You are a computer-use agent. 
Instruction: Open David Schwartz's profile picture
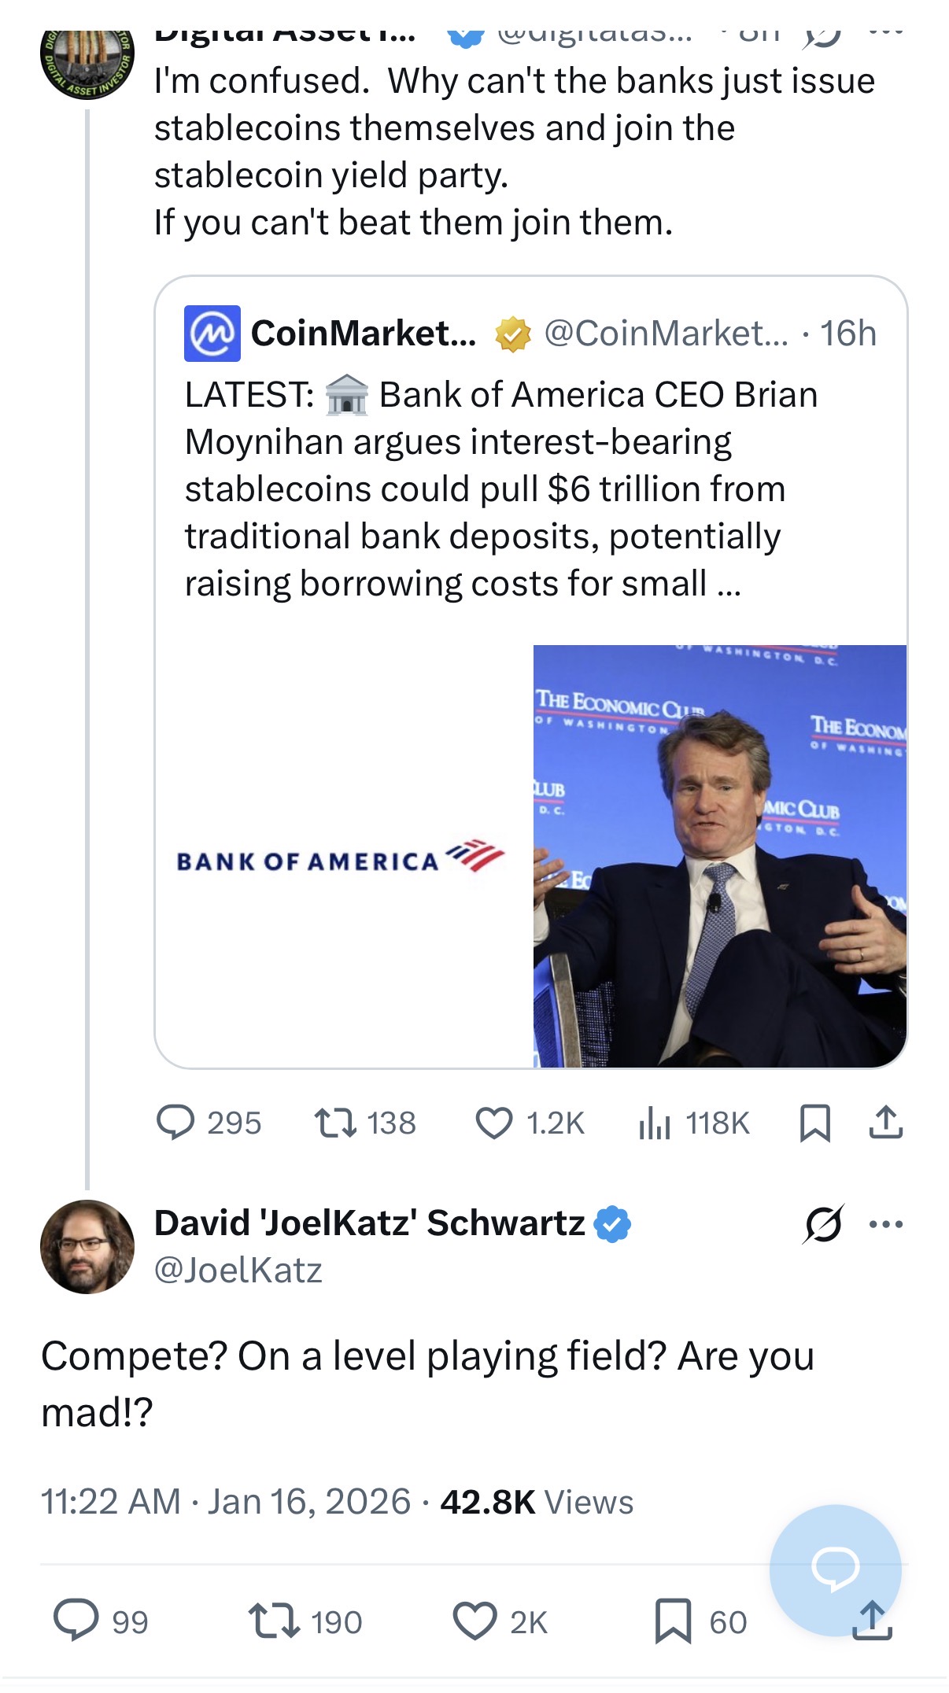click(x=87, y=1246)
